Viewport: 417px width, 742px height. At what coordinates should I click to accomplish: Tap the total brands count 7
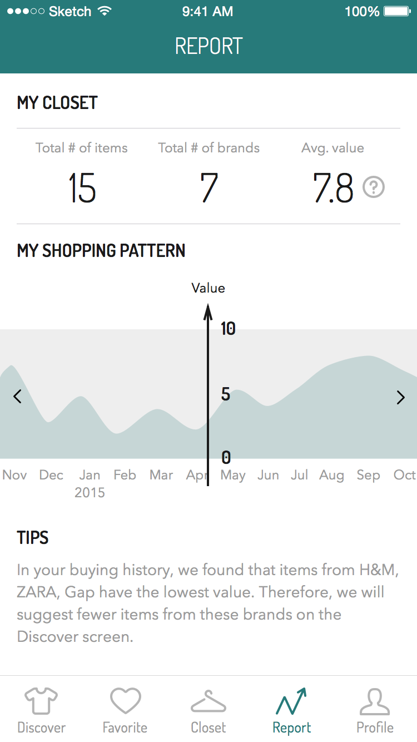(x=209, y=187)
